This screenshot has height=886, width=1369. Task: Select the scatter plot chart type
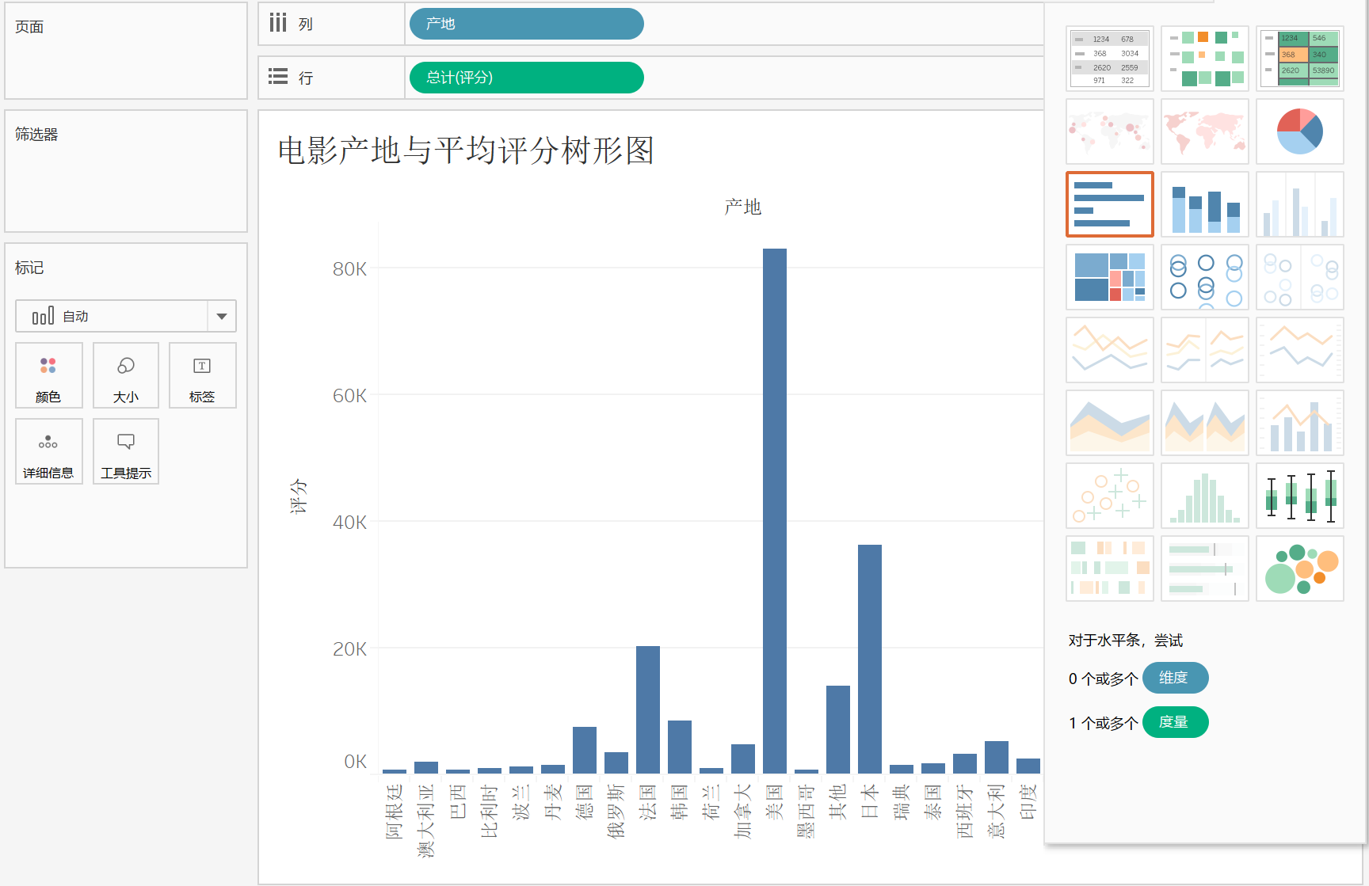point(1109,496)
